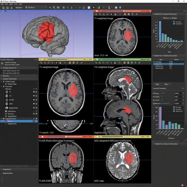
Task: Toggle visibility eye of FLAIR volume
Action: 34,100
